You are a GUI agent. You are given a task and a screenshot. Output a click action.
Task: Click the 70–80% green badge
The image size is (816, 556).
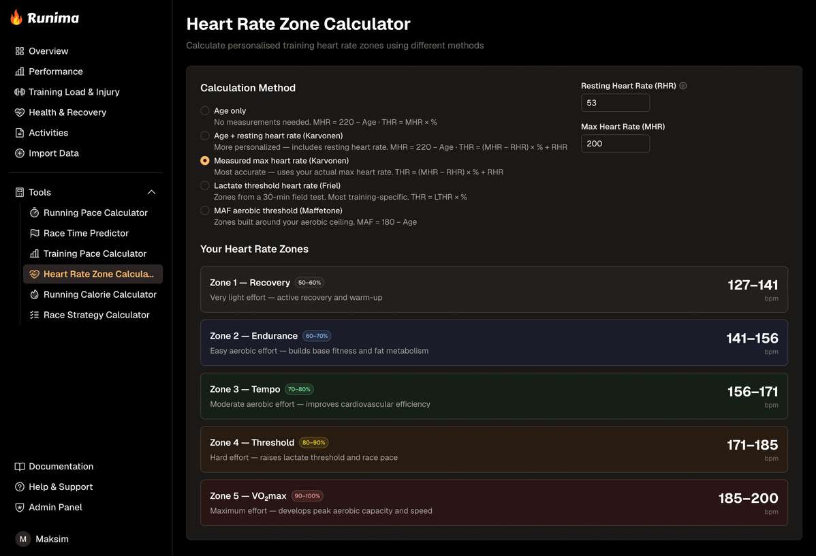coord(299,390)
